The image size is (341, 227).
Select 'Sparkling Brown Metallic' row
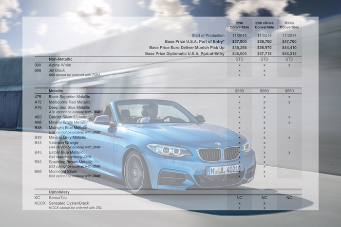tap(168, 162)
